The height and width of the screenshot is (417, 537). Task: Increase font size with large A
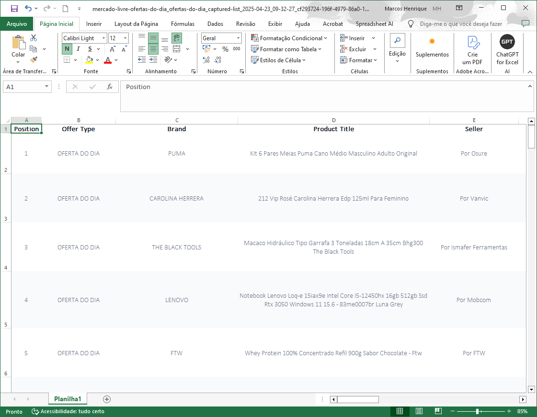[112, 49]
